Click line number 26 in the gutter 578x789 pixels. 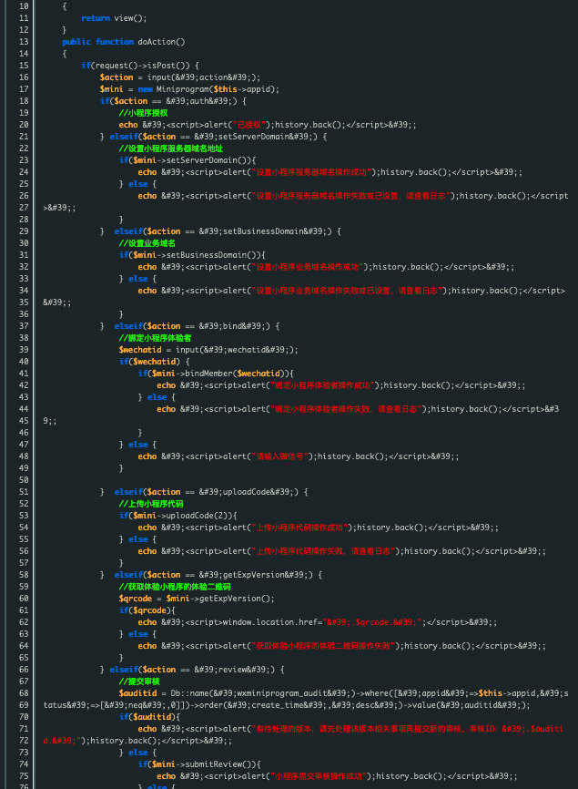[24, 196]
